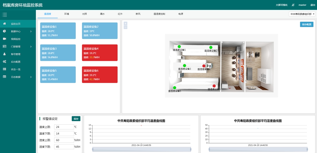Switch to the 新风 tab
The width and height of the screenshot is (317, 153).
[138, 14]
